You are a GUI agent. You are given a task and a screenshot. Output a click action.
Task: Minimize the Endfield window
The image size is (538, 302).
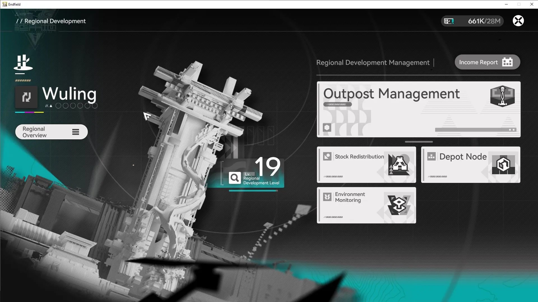[506, 4]
